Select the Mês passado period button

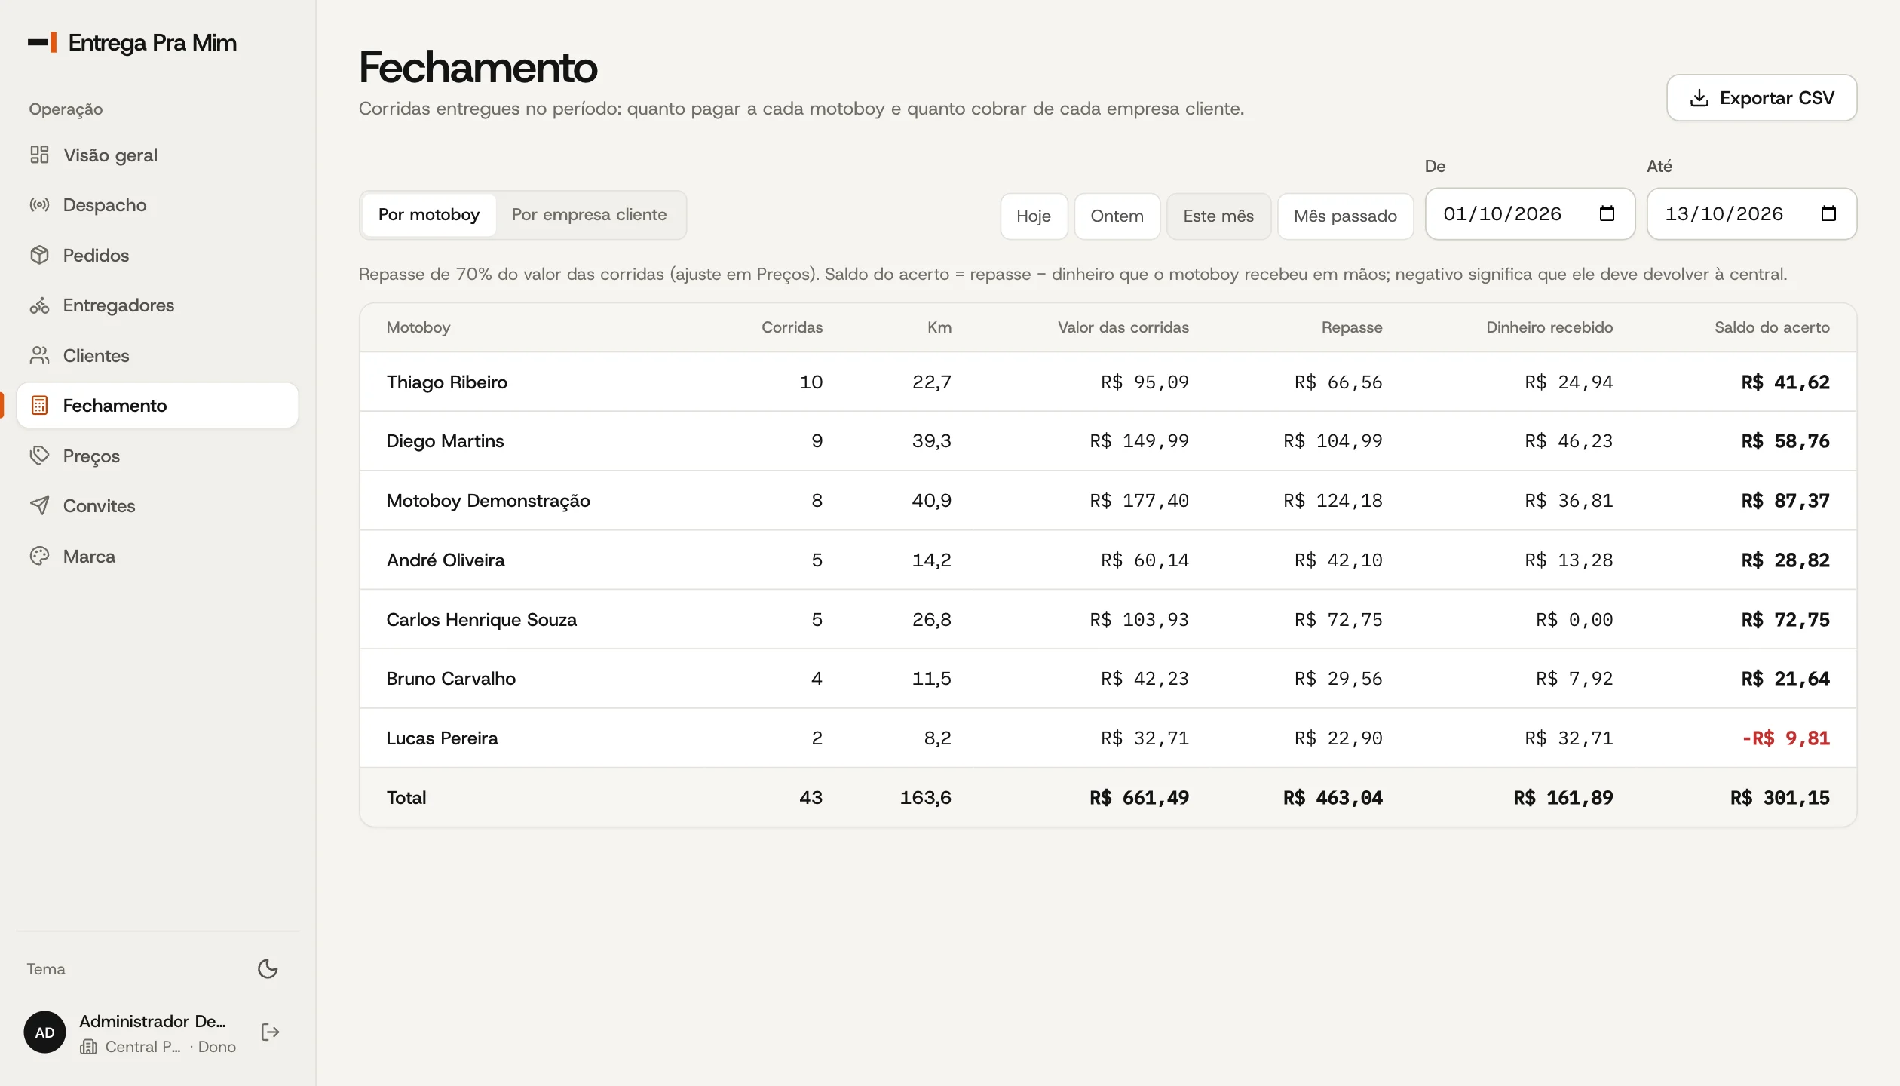coord(1345,216)
